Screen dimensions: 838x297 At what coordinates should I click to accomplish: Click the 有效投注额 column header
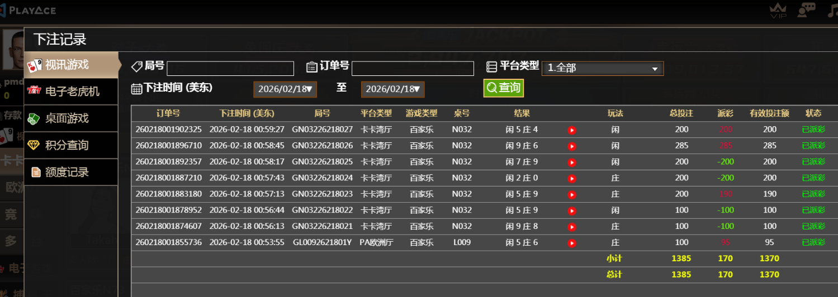pos(770,113)
